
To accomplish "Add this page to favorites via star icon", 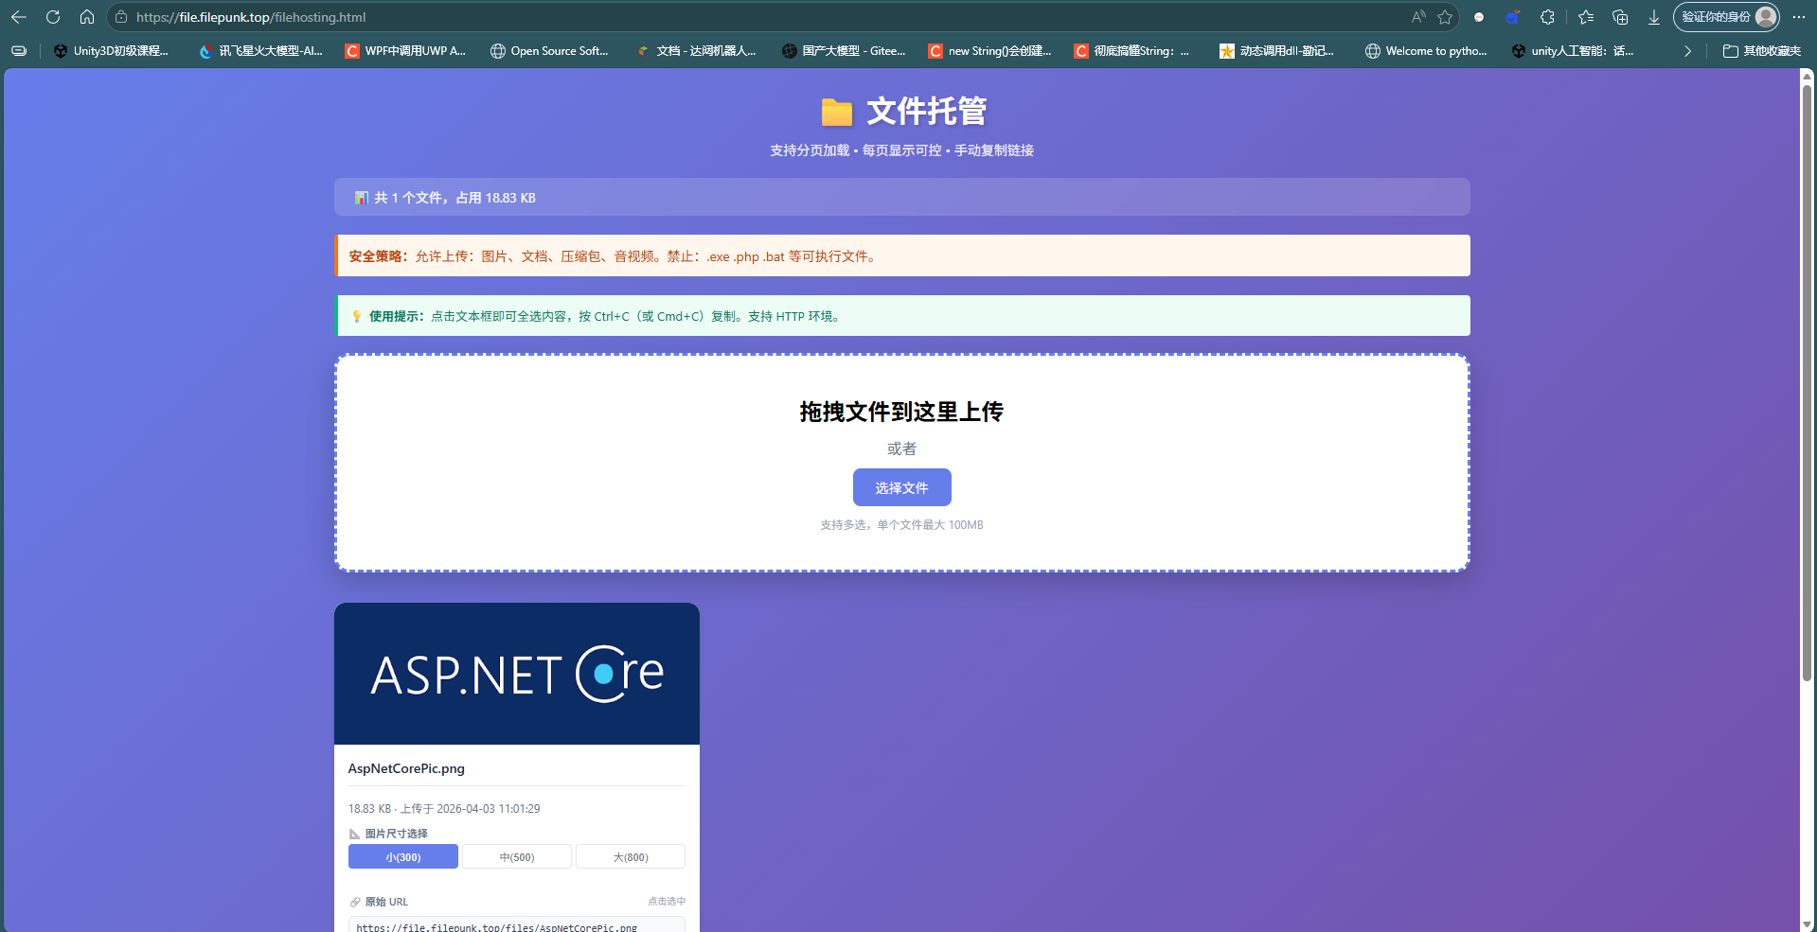I will click(1445, 17).
